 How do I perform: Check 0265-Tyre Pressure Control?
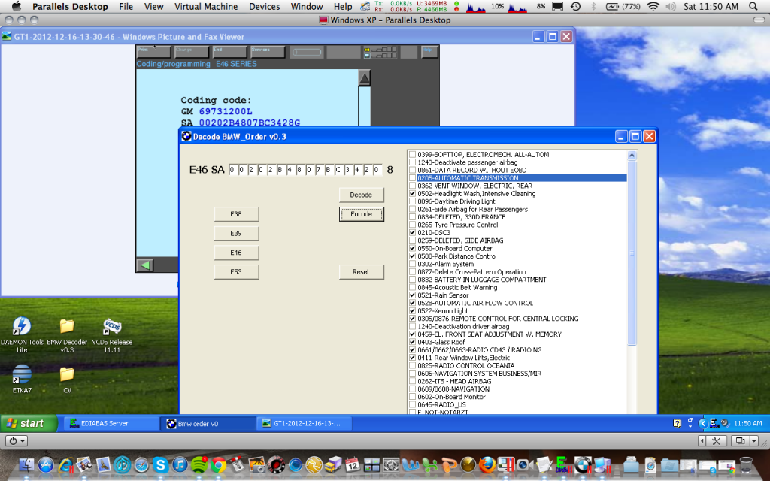click(x=413, y=225)
